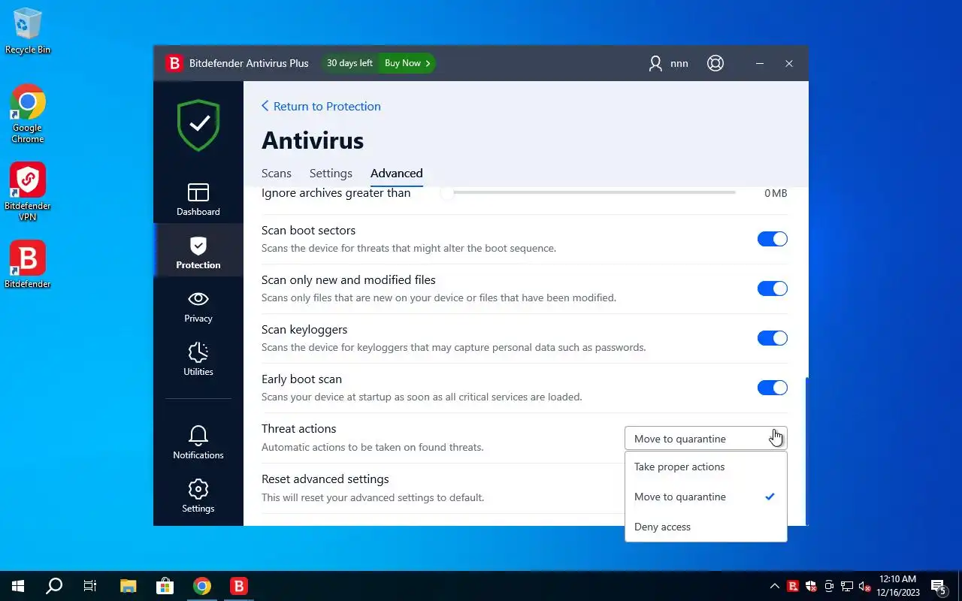Click the muted volume tray icon
The height and width of the screenshot is (601, 962).
pyautogui.click(x=865, y=586)
